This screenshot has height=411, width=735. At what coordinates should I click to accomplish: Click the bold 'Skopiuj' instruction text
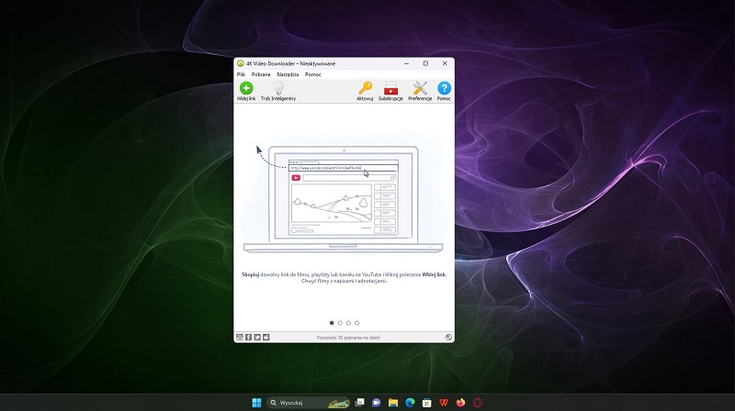(x=250, y=275)
